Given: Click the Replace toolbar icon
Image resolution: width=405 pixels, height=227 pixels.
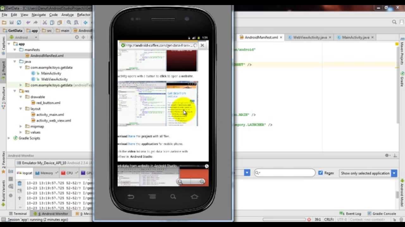Looking at the screenshot, I should 76,22.
